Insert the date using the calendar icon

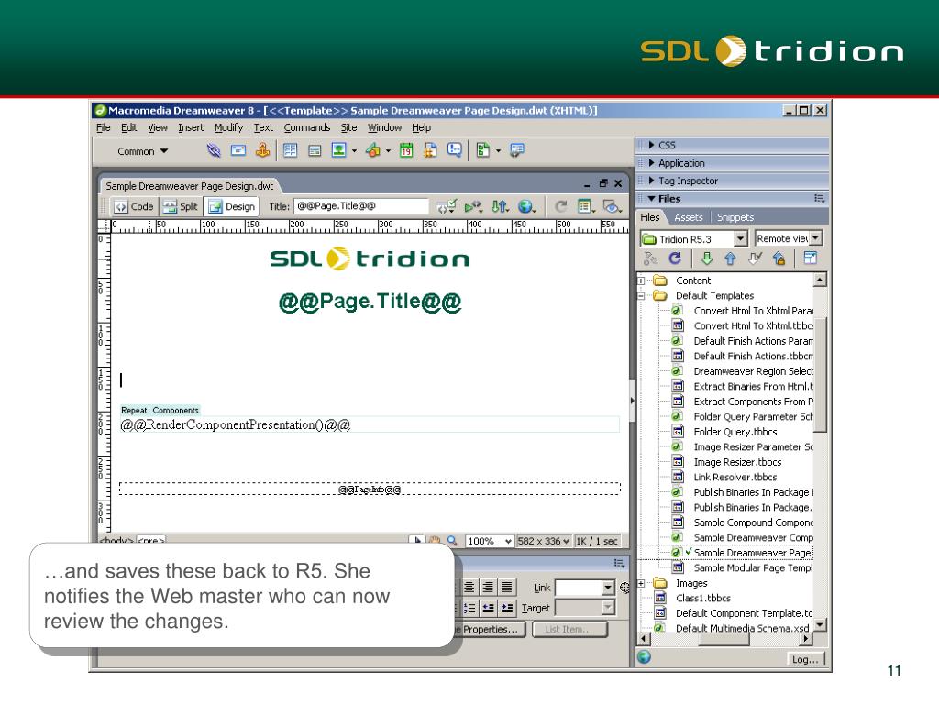point(406,150)
